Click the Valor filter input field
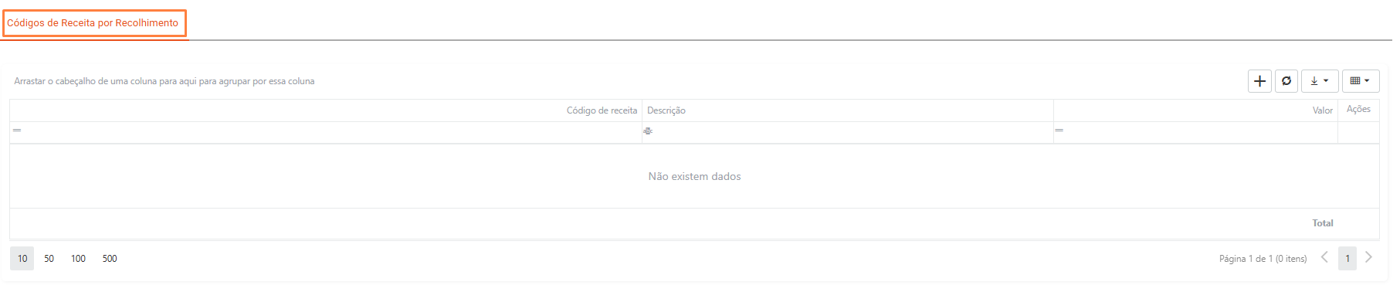This screenshot has width=1400, height=292. [x=1201, y=132]
